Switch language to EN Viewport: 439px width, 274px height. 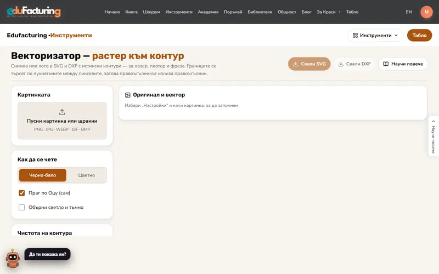coord(409,12)
